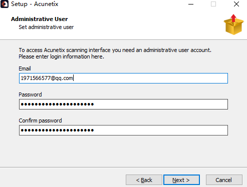Cancel the Acunetix setup

pos(224,180)
